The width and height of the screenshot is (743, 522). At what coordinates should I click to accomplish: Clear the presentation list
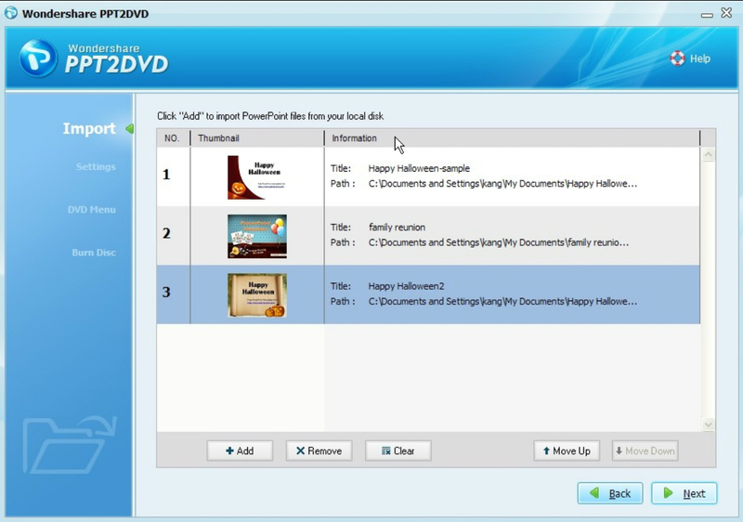click(398, 450)
